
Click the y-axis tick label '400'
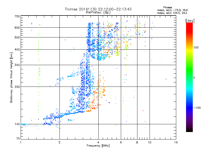pos(17,49)
